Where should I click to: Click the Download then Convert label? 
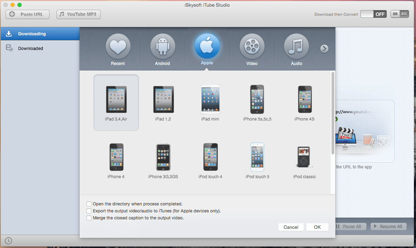[x=336, y=14]
